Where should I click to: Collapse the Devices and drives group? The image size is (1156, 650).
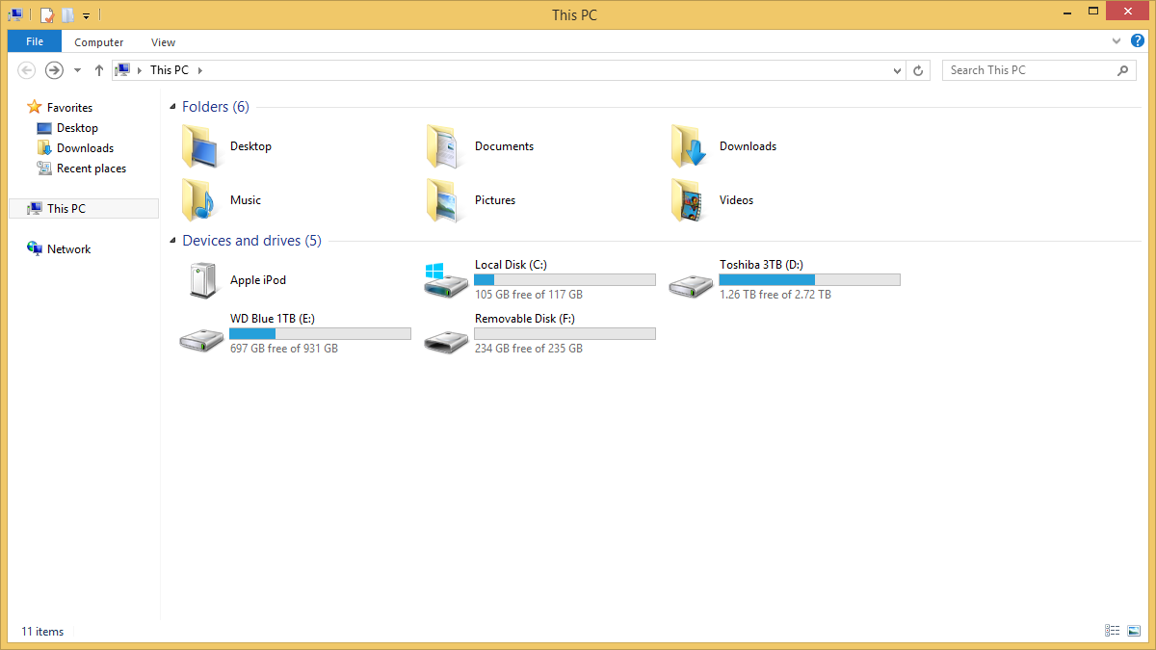tap(172, 241)
